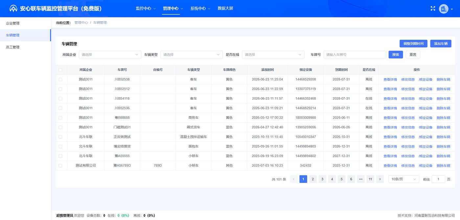Click the pagination ellipsis for more pages
Viewport: 460px width, 220px height.
pyautogui.click(x=361, y=179)
